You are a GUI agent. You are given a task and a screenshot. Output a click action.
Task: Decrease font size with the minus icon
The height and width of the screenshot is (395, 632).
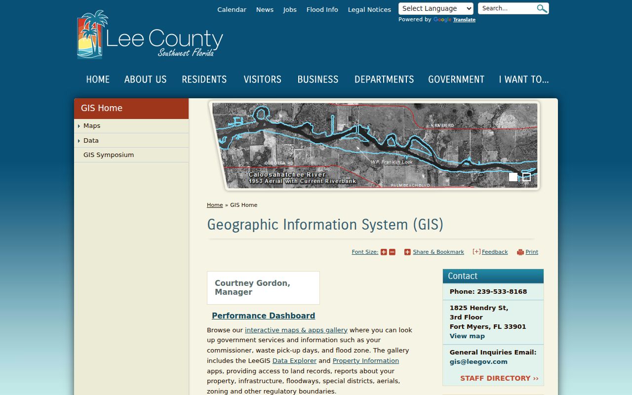(x=392, y=252)
